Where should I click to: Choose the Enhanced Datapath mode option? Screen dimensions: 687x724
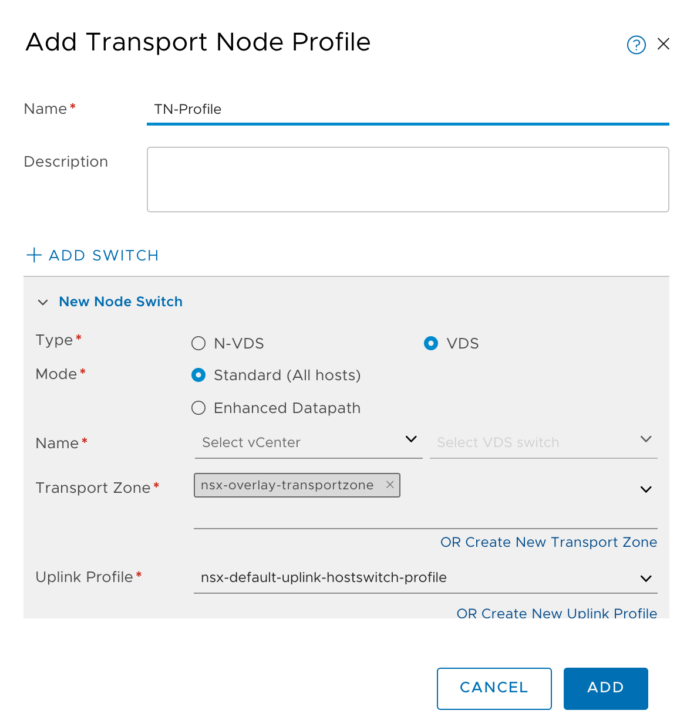(x=198, y=408)
